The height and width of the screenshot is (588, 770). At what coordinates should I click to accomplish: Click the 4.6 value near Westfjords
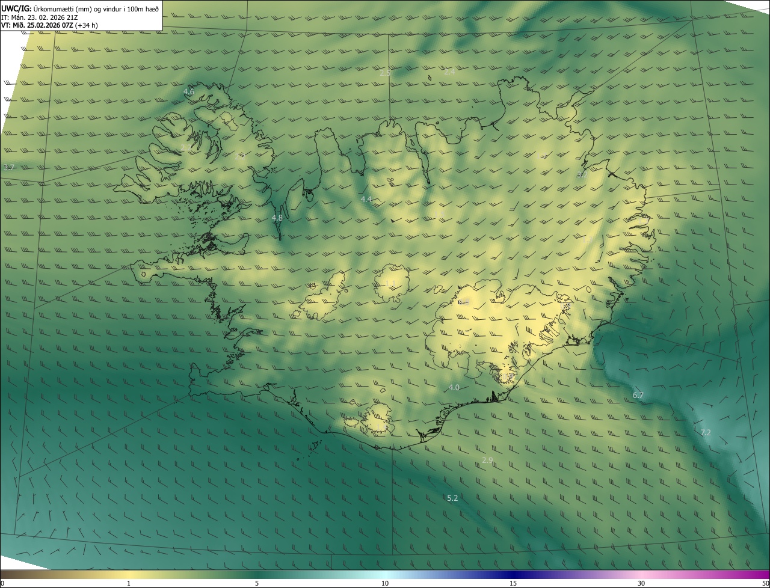click(189, 92)
